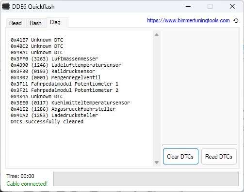Click the 0x3EE0 Kuehlmitteltemperatursensor entry
This screenshot has width=244, height=192.
pyautogui.click(x=70, y=103)
